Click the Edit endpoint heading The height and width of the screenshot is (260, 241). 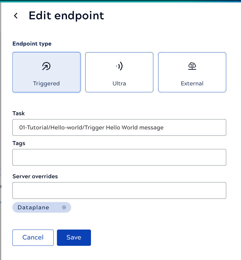point(66,16)
